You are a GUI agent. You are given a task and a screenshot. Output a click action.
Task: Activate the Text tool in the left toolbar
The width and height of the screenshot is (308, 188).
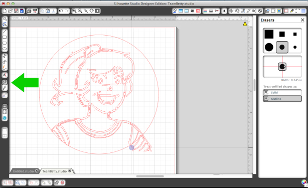[x=5, y=75]
